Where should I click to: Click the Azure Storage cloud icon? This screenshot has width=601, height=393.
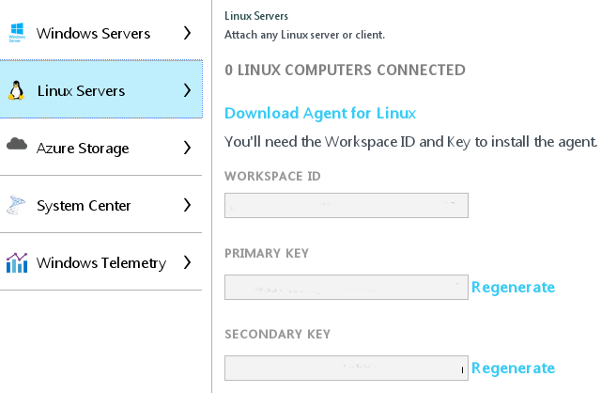tap(17, 144)
